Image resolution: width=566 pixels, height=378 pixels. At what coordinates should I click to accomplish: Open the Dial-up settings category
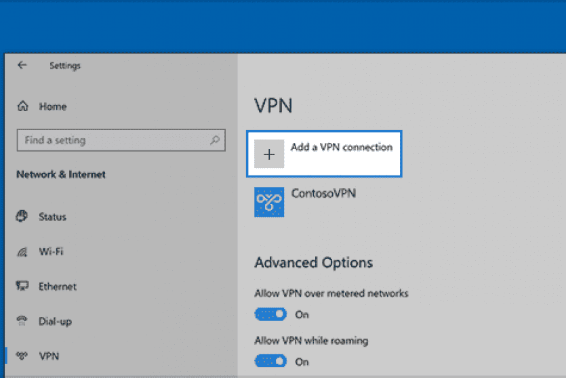55,321
